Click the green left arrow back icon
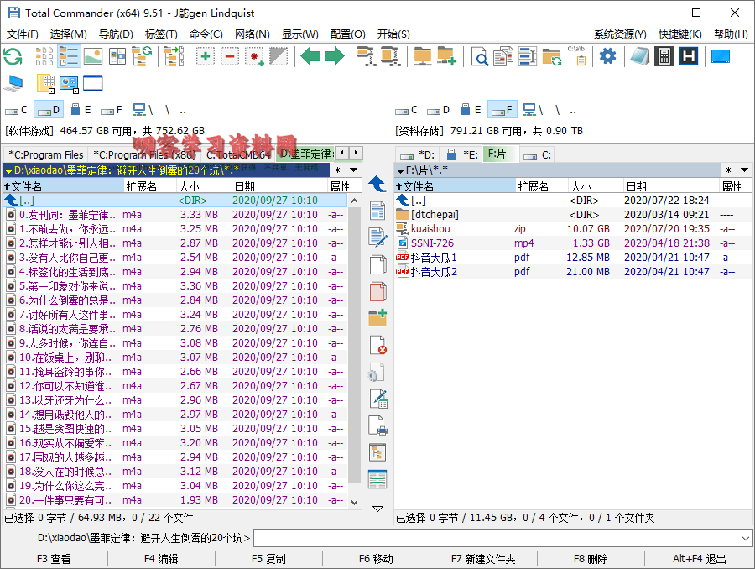 (311, 56)
